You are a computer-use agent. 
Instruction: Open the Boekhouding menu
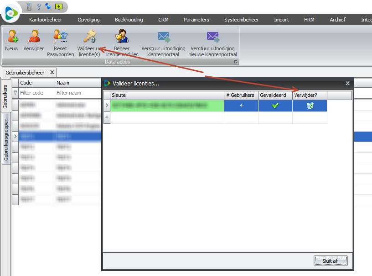click(x=129, y=20)
